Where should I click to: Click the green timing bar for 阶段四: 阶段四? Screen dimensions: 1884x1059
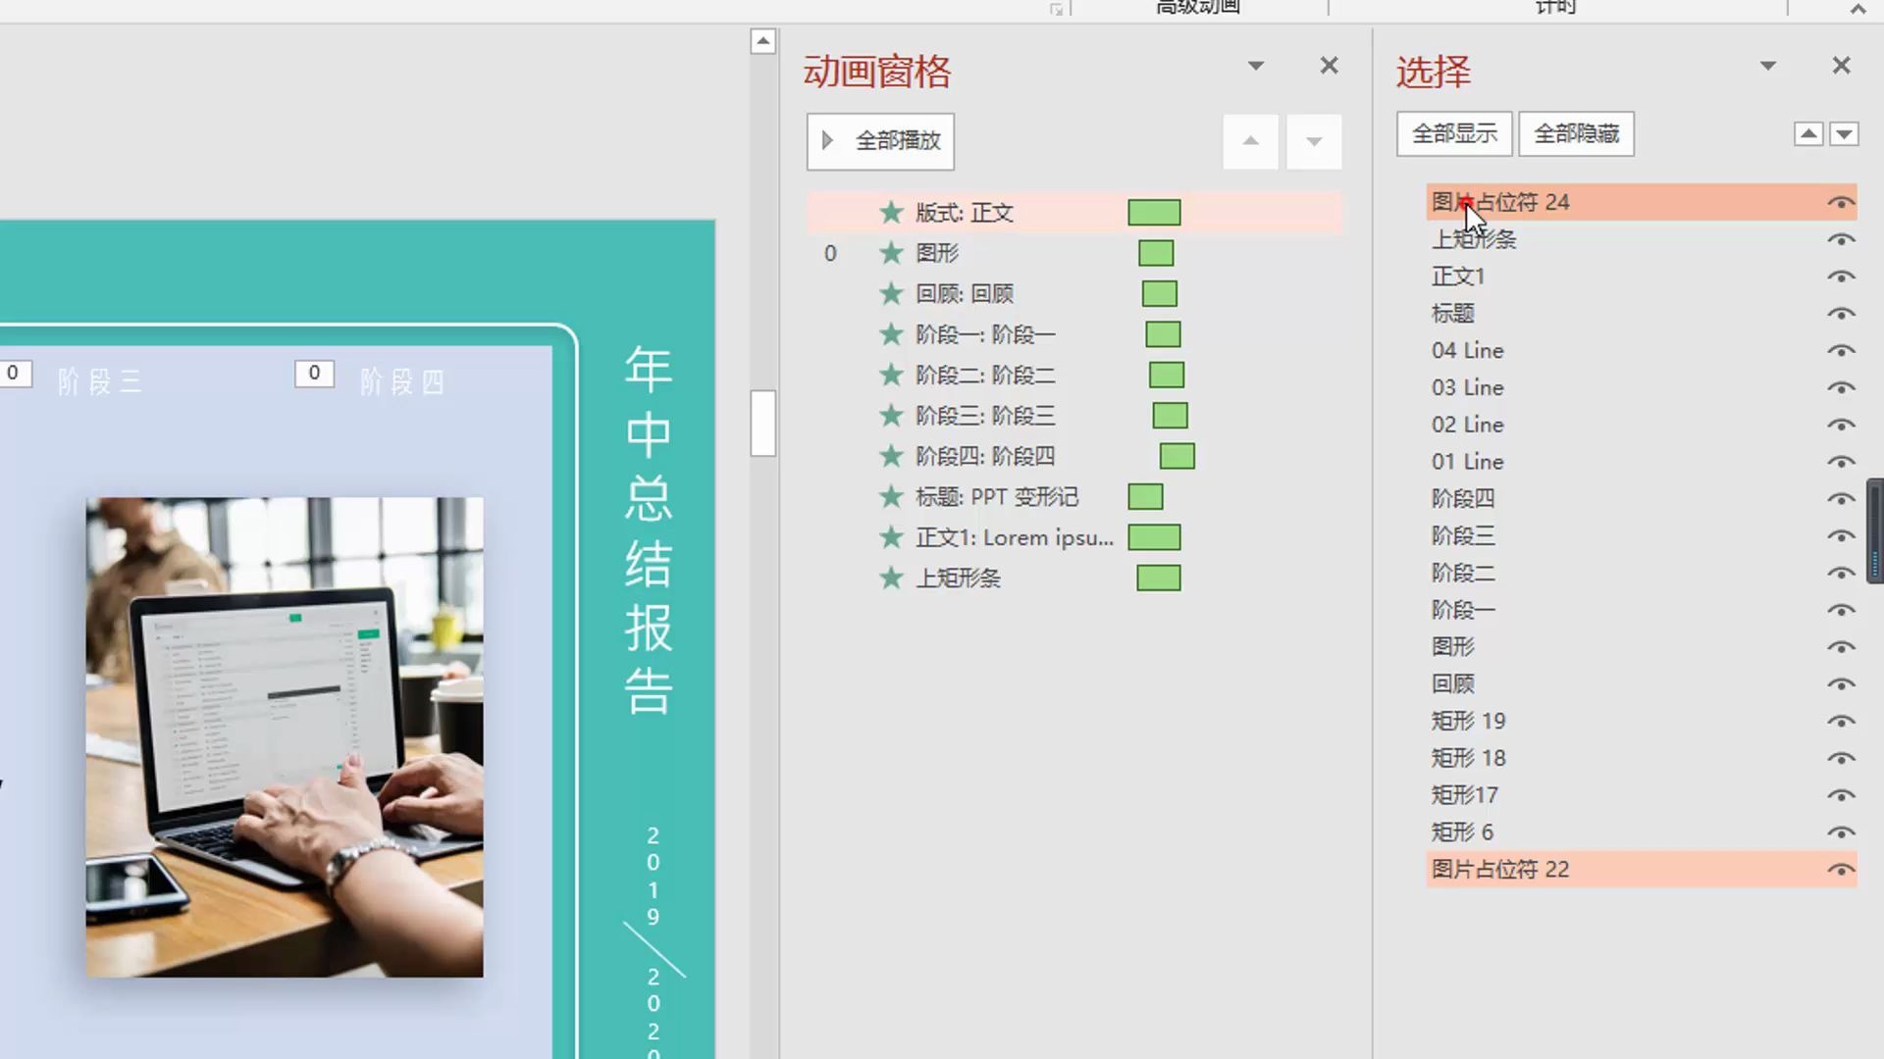pos(1177,456)
